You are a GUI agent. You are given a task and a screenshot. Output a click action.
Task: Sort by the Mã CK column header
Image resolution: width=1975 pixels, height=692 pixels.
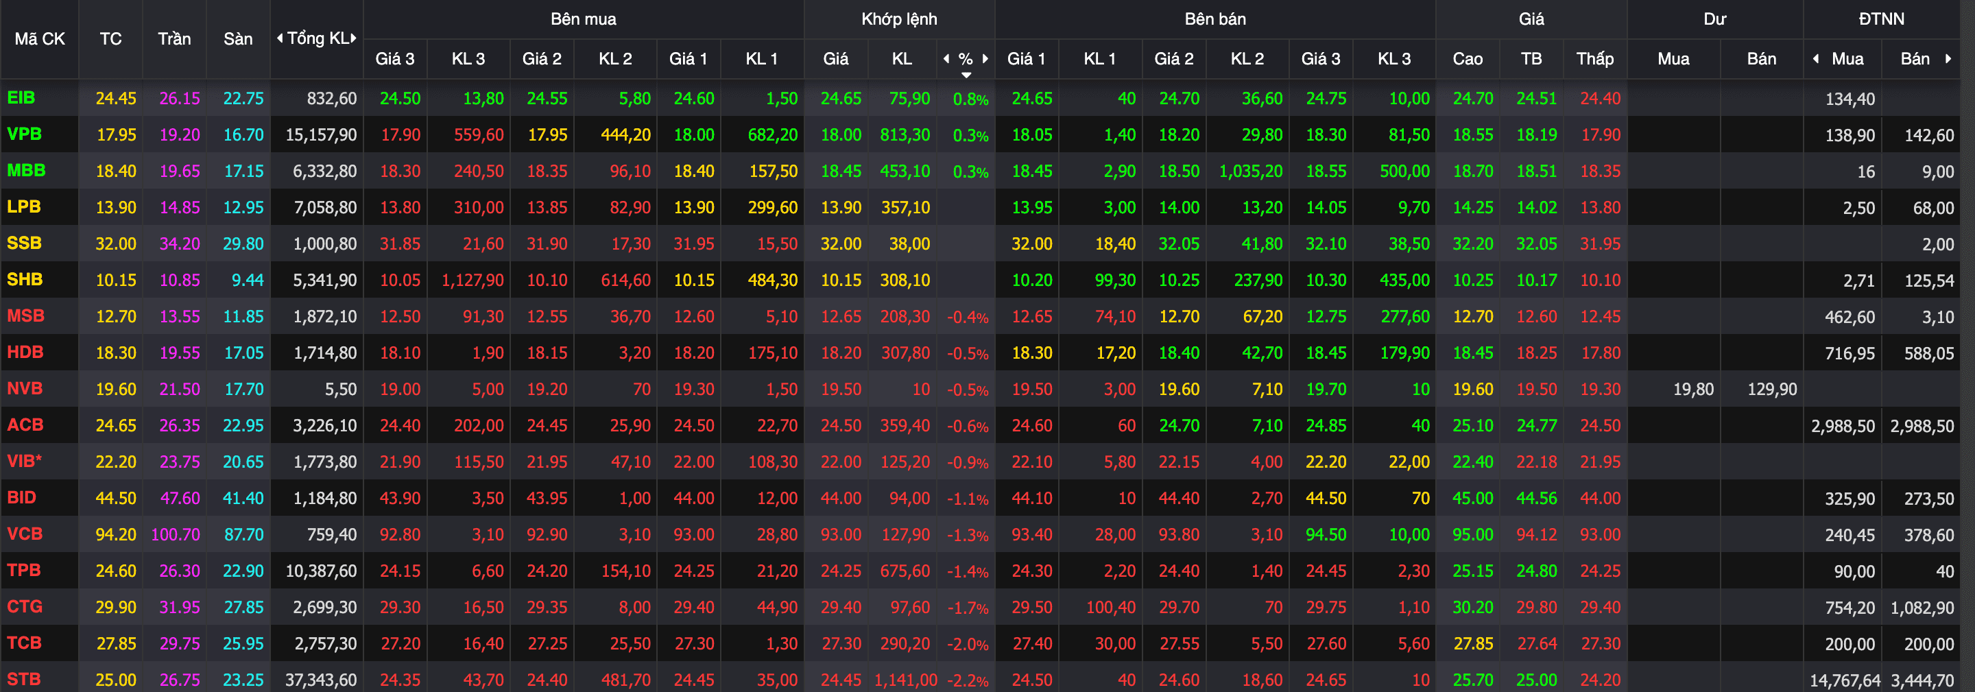click(40, 38)
